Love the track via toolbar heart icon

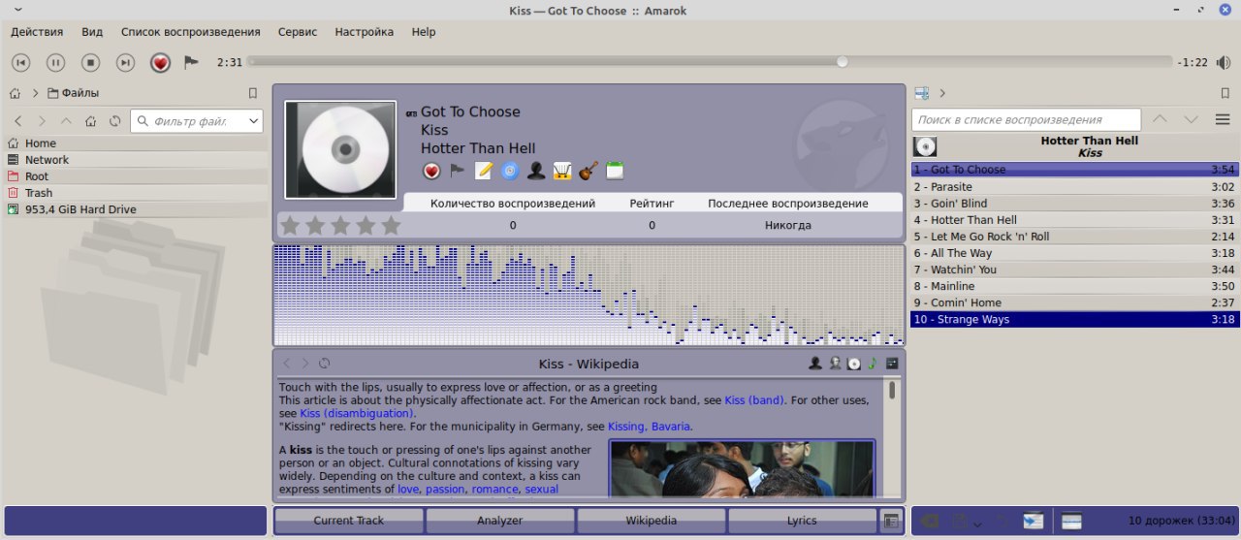(160, 62)
